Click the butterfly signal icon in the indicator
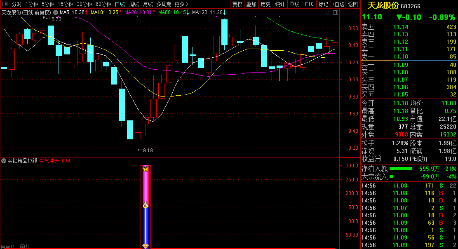 145,169
